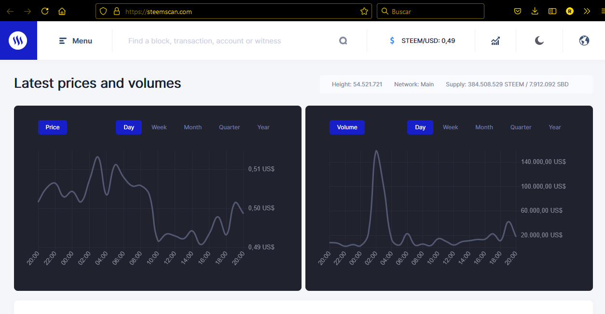Select Month tab on Volume chart
The height and width of the screenshot is (314, 605).
[x=484, y=127]
